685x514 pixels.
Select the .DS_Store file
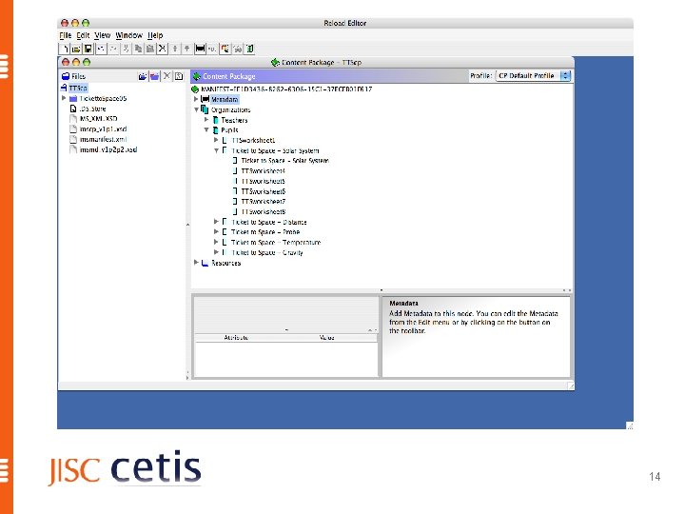92,109
